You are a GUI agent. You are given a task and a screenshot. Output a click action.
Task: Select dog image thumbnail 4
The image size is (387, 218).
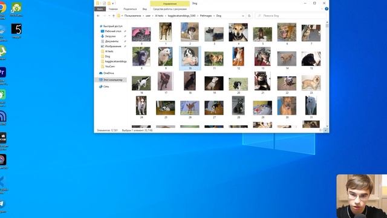(x=238, y=32)
